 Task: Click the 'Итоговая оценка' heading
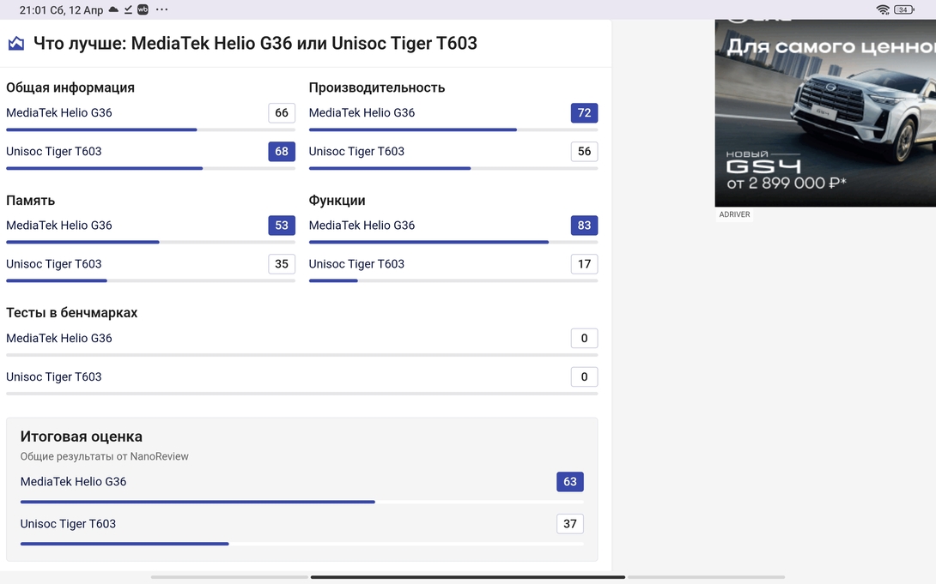pyautogui.click(x=82, y=436)
